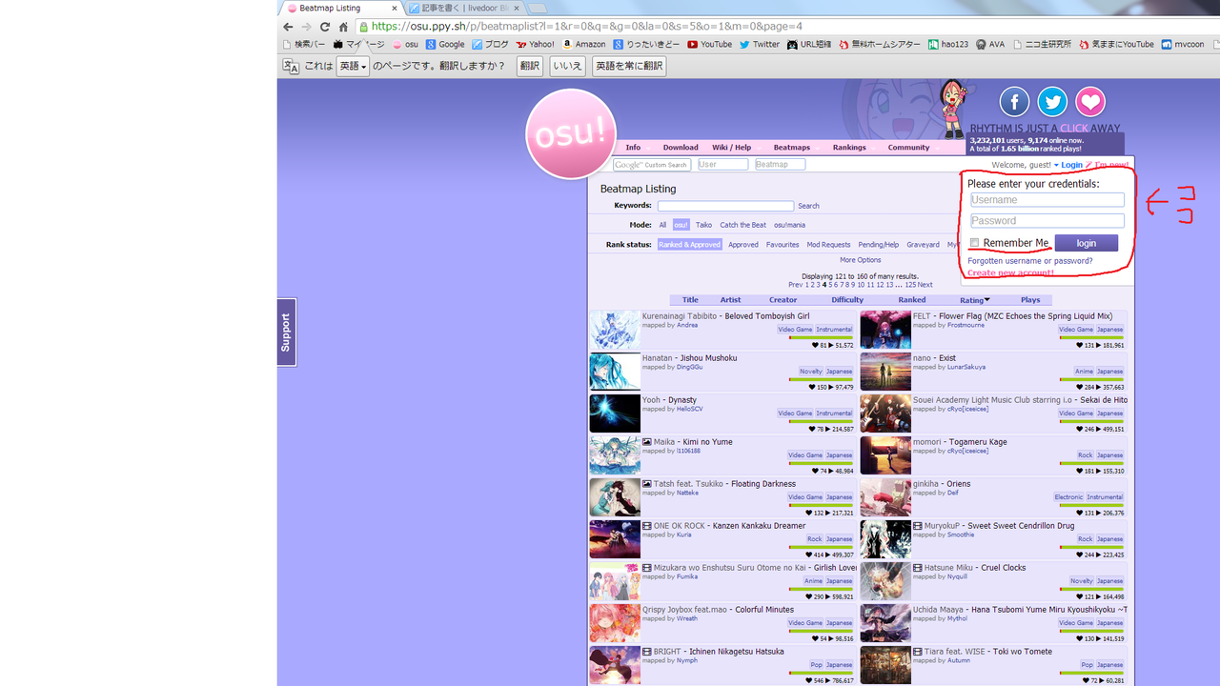The width and height of the screenshot is (1220, 686).
Task: Sort by Rating column
Action: point(974,300)
